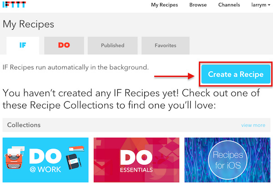Screen dimensions: 273x185
Task: Open the DO @ Work collection
Action: pyautogui.click(x=45, y=160)
